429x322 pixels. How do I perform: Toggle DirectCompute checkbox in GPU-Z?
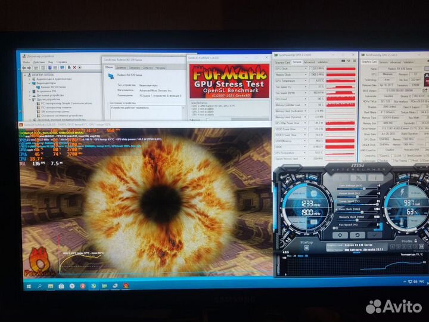click(x=405, y=156)
